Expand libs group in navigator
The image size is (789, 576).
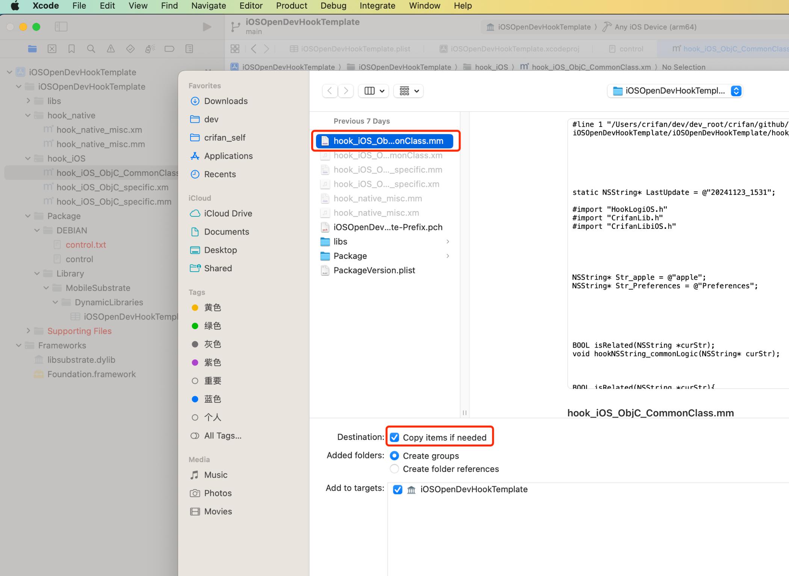28,101
